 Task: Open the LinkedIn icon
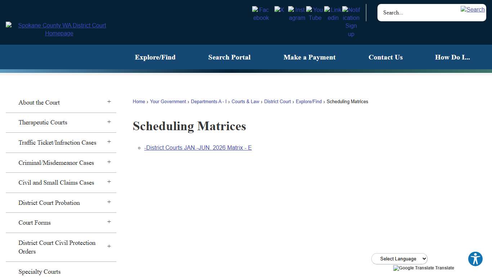(x=333, y=13)
